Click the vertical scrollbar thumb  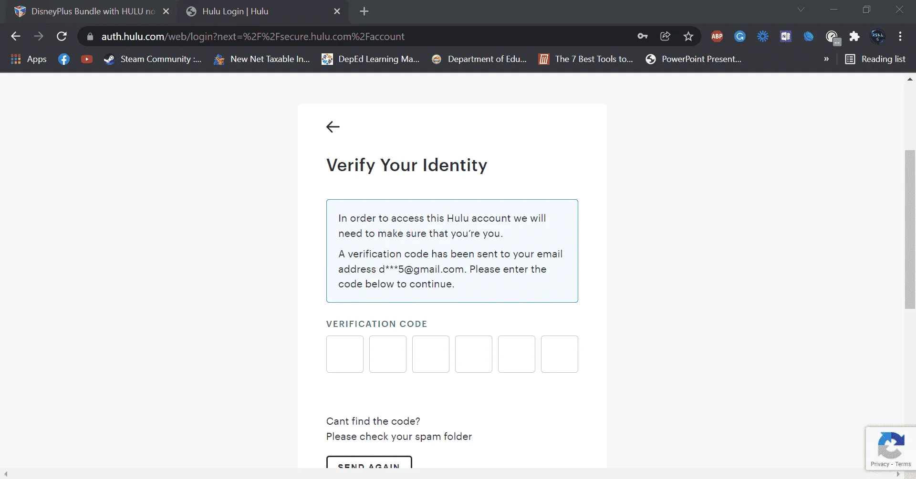click(x=910, y=229)
